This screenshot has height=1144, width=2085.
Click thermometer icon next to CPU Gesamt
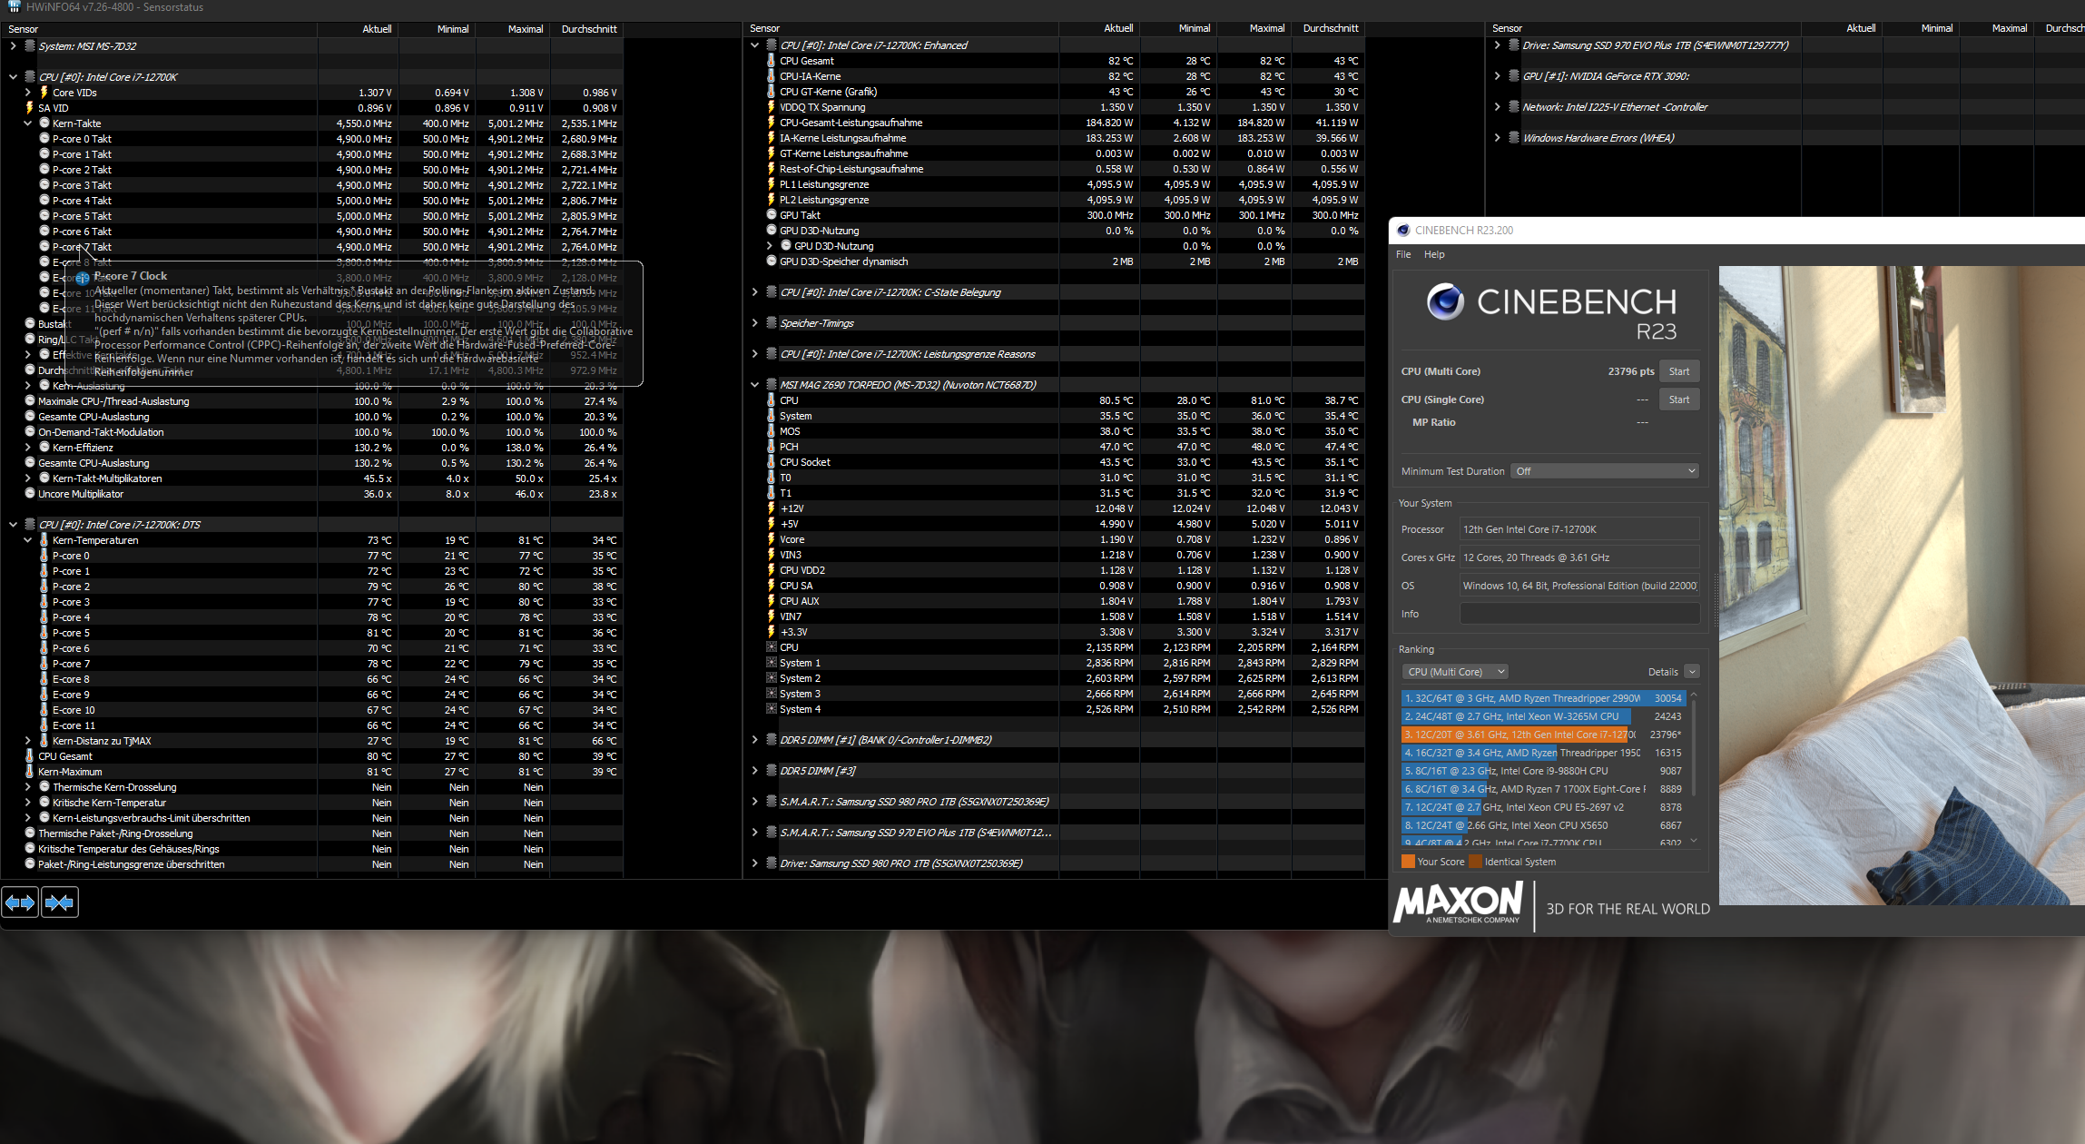(x=771, y=61)
